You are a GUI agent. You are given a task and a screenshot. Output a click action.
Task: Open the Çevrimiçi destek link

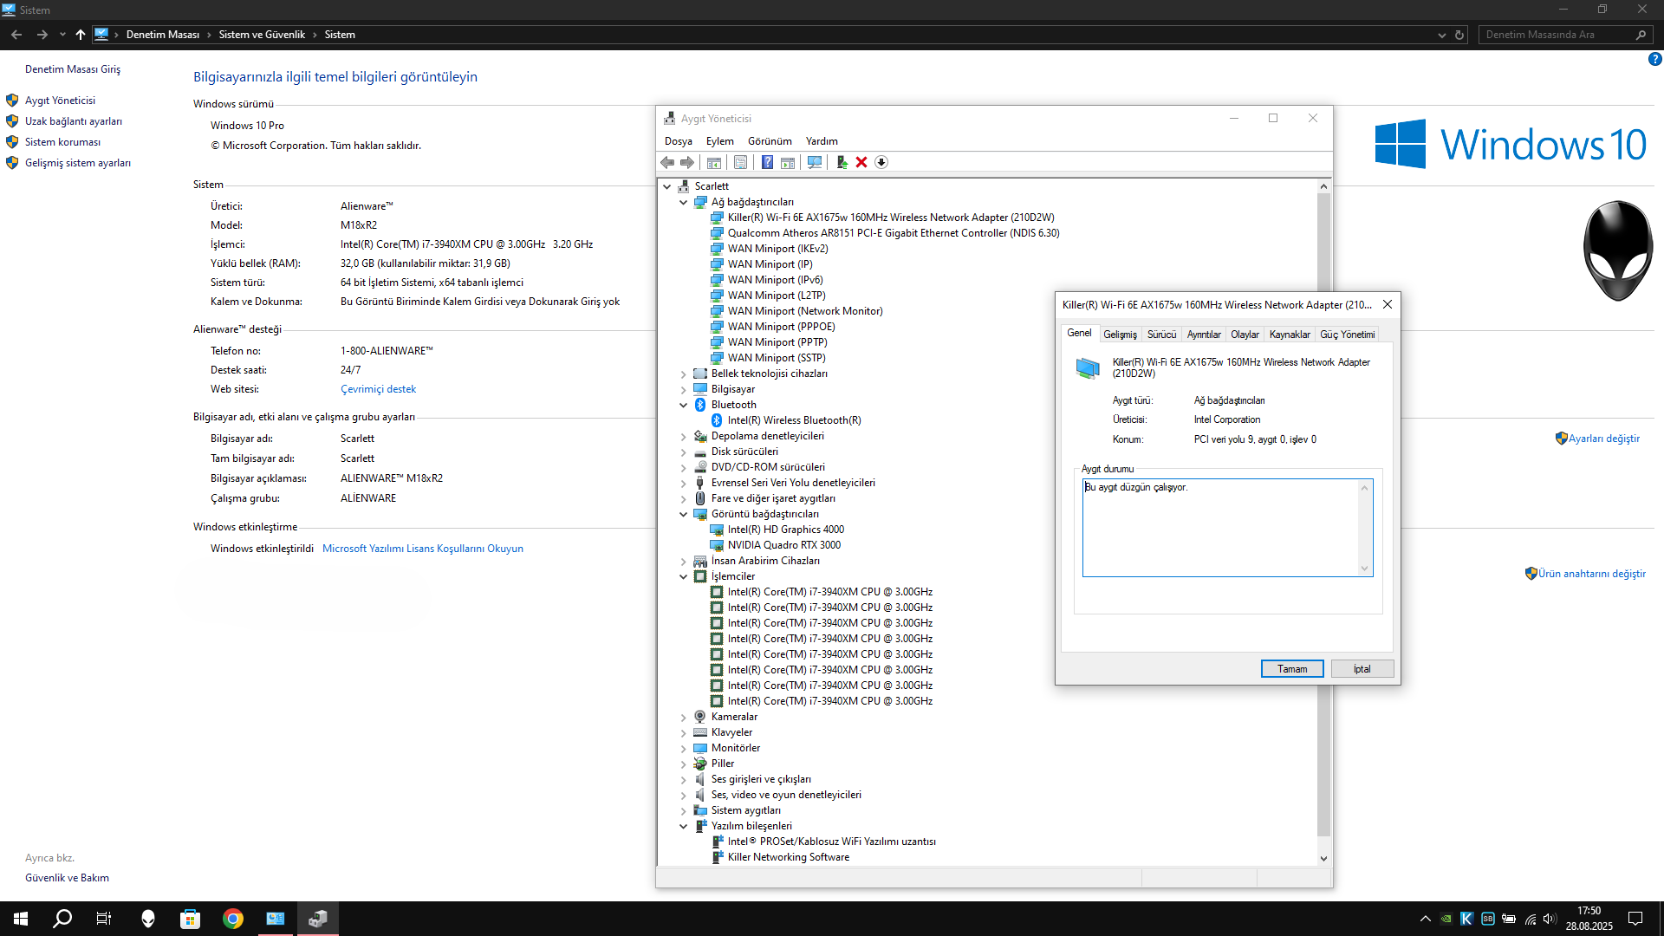point(378,389)
